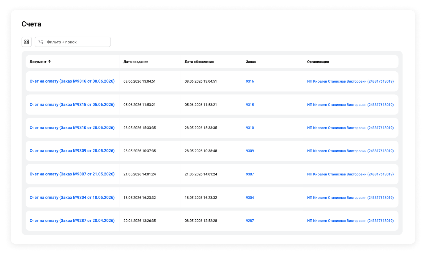
Task: Open order link 9316
Action: (x=250, y=81)
